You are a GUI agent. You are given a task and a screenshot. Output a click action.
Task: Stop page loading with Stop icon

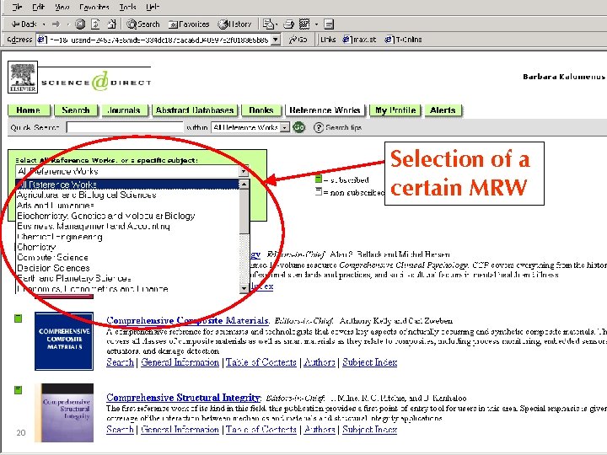pyautogui.click(x=80, y=24)
